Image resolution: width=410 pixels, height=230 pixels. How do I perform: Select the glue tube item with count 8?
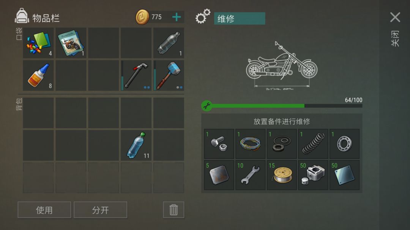[38, 76]
